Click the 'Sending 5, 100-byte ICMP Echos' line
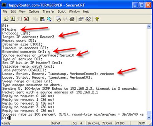 point(70,89)
